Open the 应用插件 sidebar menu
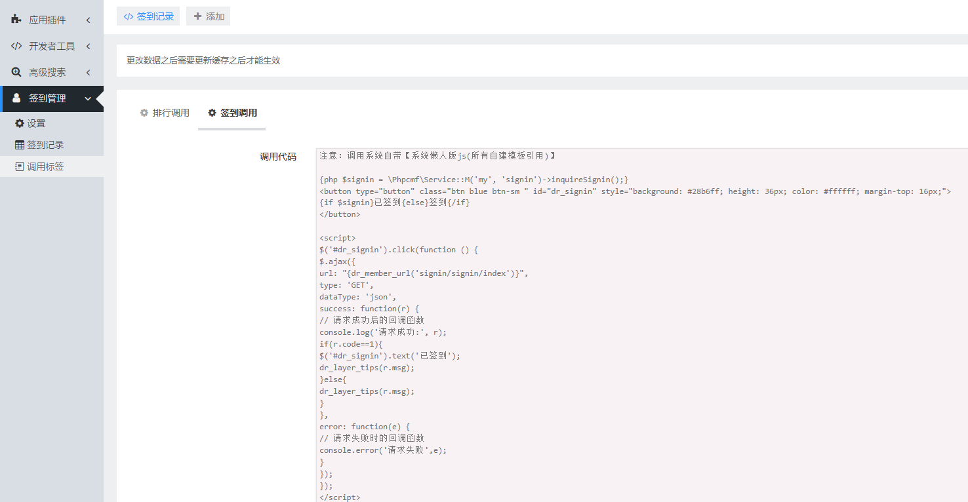The width and height of the screenshot is (968, 502). click(52, 20)
